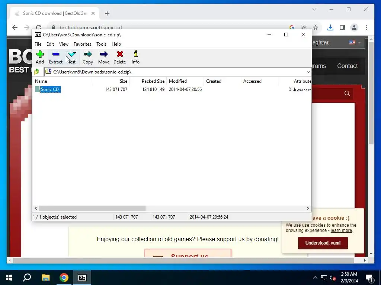
Task: Open the website language flag dropdown
Action: [x=355, y=43]
